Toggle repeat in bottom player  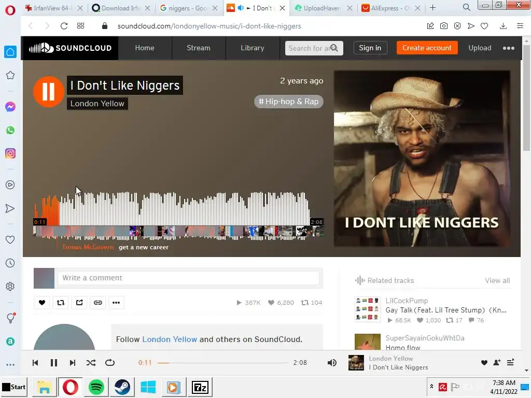tap(110, 363)
